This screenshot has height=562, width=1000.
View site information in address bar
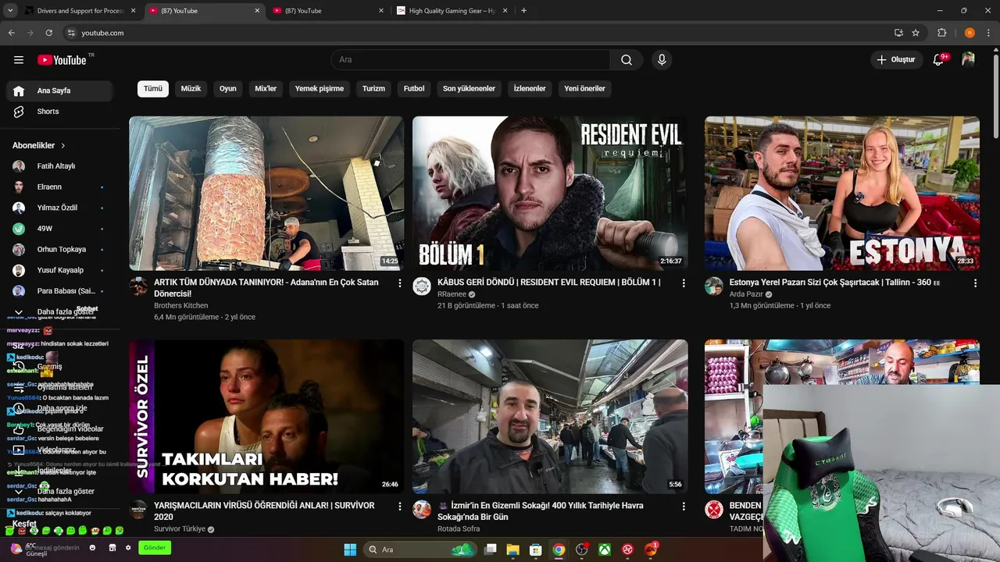[71, 33]
